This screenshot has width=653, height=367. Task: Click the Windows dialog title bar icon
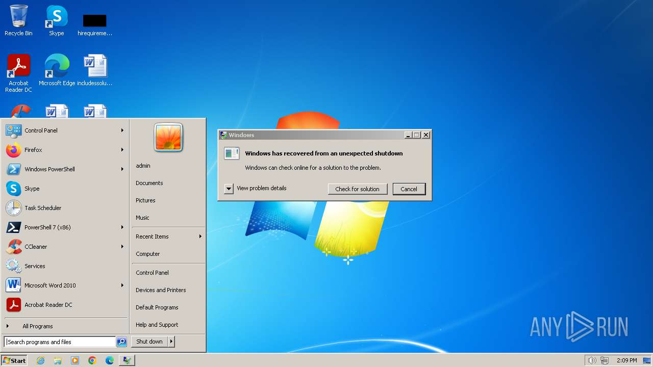click(223, 135)
